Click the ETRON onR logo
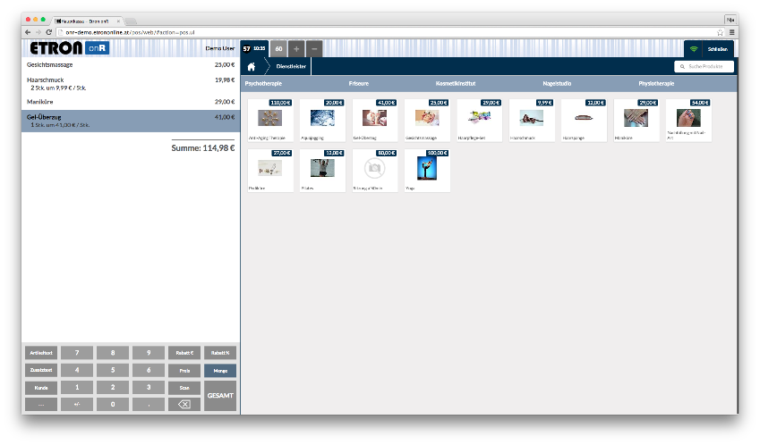This screenshot has width=760, height=445. pos(69,48)
